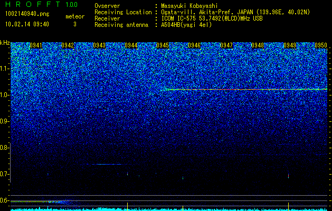Click the 0942 time marker
Screen dimensions: 332x211
click(68, 45)
